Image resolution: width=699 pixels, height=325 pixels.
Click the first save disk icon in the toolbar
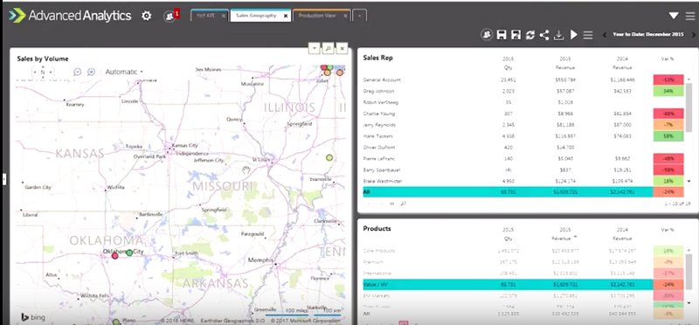click(x=502, y=35)
